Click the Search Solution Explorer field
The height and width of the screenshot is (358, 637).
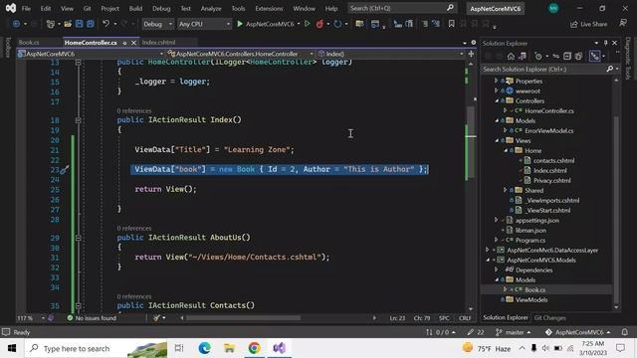544,70
